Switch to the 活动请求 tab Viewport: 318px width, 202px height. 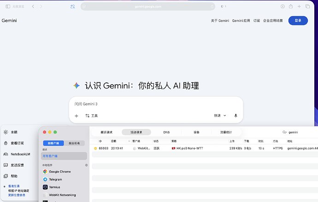[136, 132]
